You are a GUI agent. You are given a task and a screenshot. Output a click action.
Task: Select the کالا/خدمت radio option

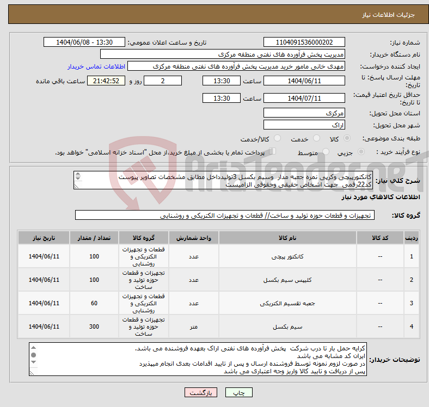(x=277, y=139)
